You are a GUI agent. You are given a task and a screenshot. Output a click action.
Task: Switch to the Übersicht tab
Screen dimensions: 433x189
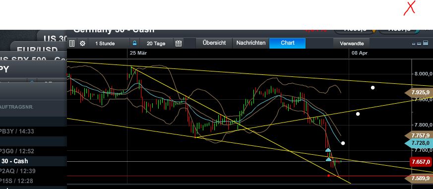pyautogui.click(x=214, y=43)
